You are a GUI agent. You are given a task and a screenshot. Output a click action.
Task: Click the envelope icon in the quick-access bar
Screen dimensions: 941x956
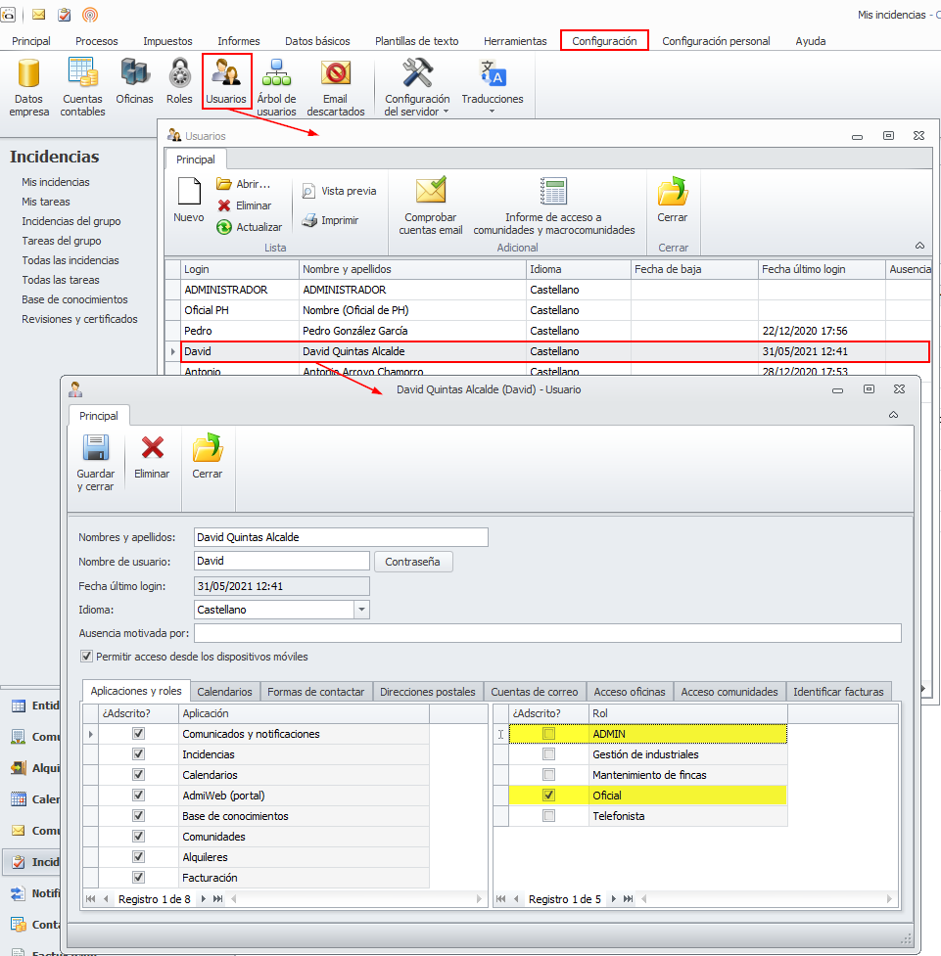click(x=38, y=15)
